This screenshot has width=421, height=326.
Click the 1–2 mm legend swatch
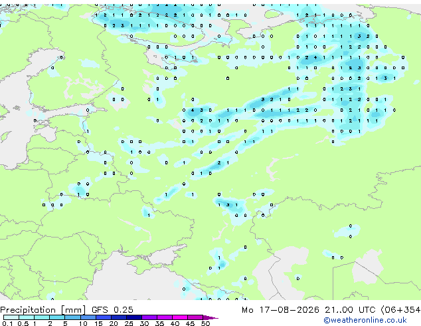(42, 317)
